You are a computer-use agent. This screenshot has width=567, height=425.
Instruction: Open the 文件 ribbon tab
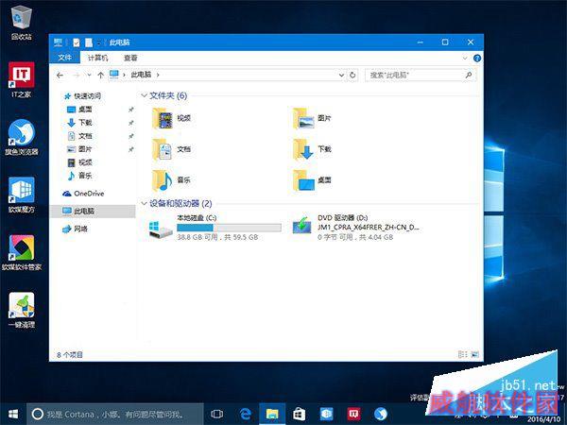(x=64, y=58)
